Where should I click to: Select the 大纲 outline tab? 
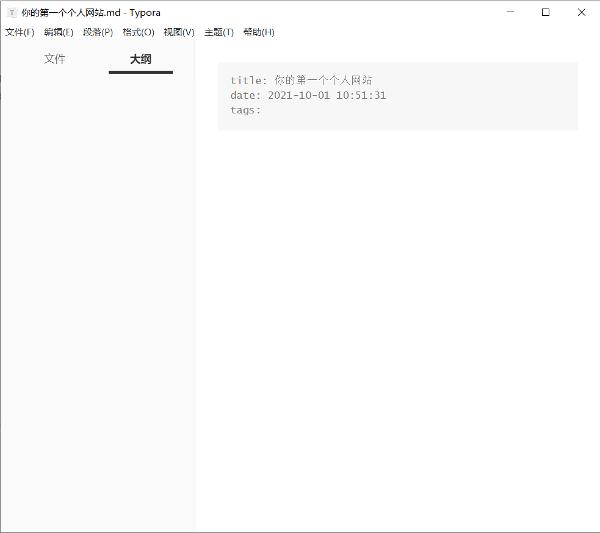pos(140,59)
